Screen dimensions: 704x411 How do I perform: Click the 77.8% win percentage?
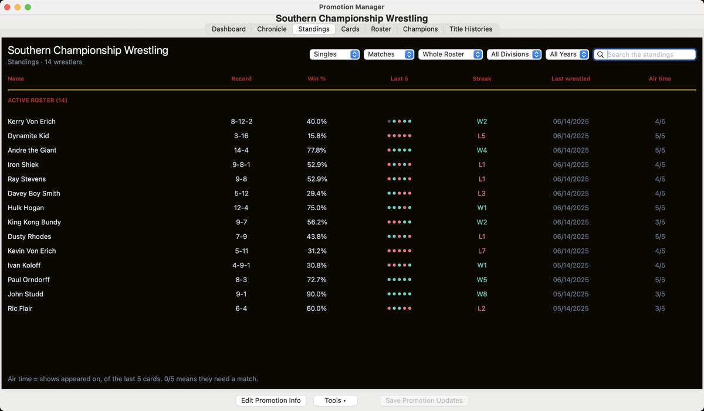(317, 150)
